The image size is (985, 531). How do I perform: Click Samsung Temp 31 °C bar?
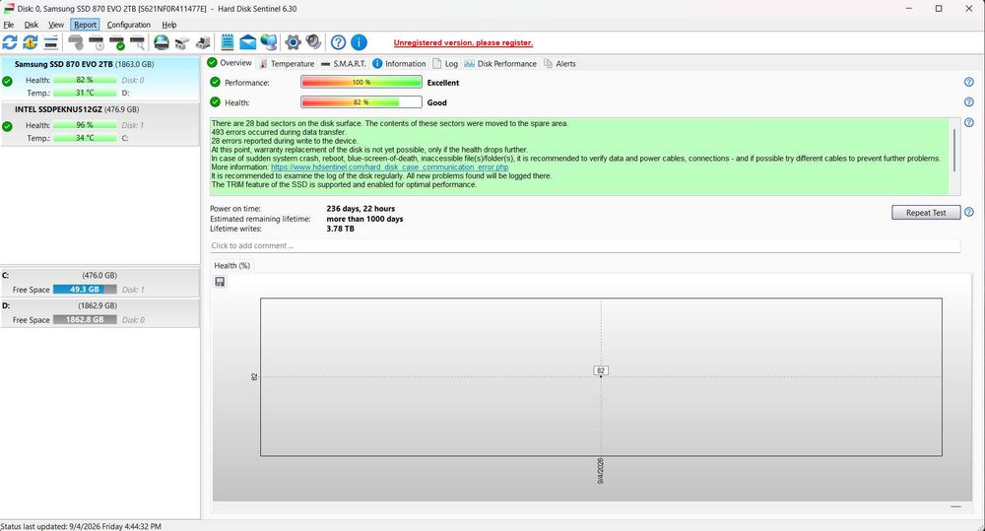coord(85,93)
